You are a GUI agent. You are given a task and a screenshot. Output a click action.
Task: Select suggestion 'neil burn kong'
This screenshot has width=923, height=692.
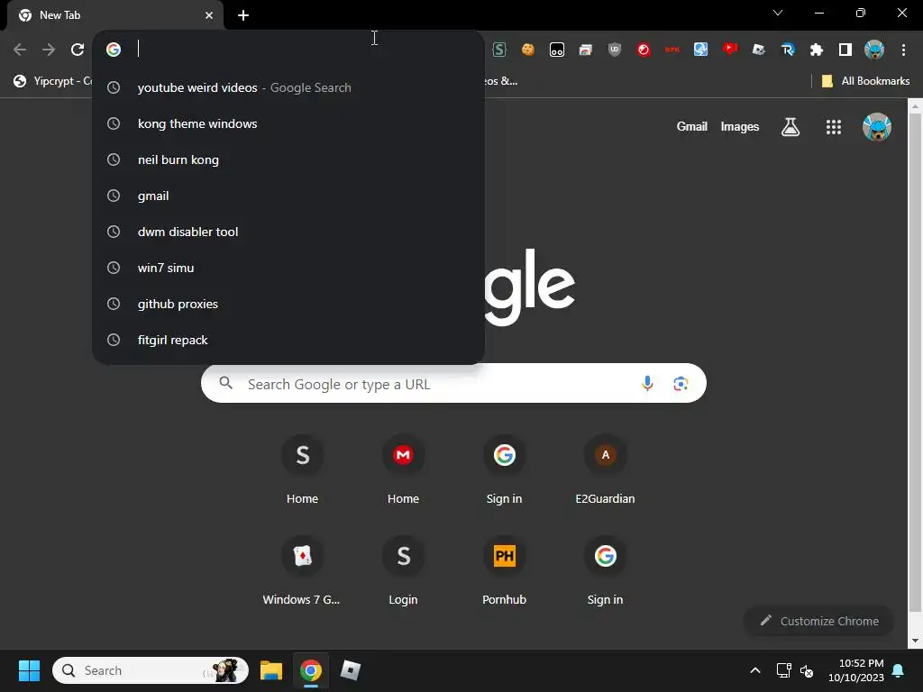point(288,159)
